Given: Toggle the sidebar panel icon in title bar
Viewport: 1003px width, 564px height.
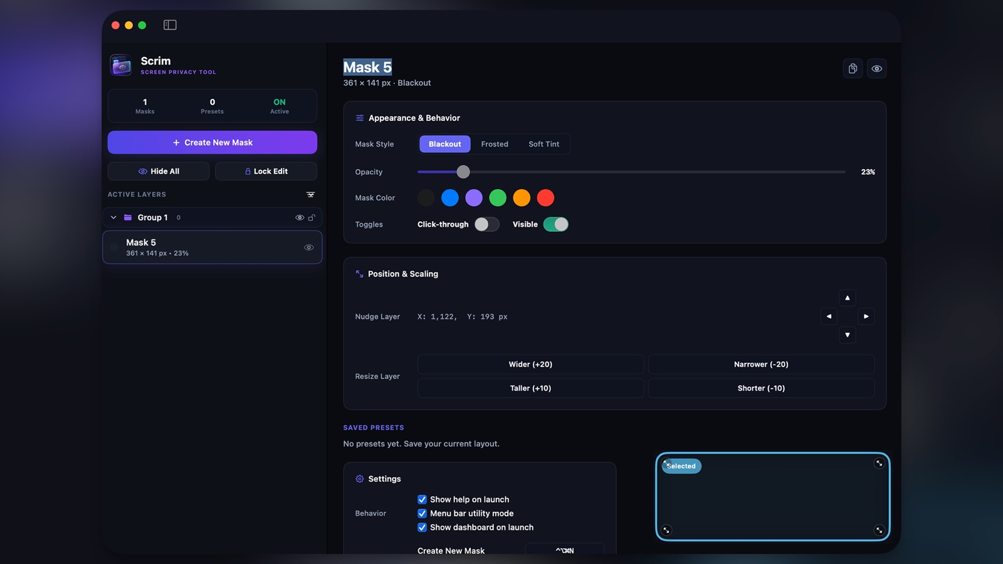Looking at the screenshot, I should (x=170, y=25).
